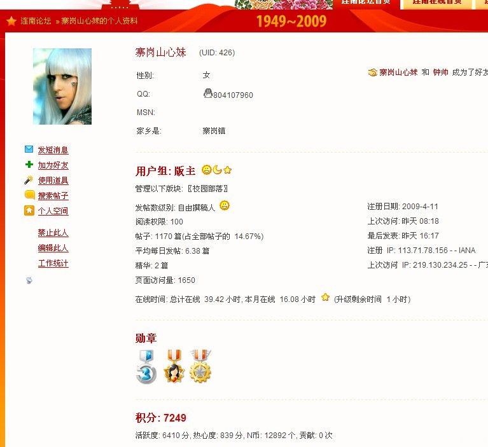Viewport: 488px width, 447px height.
Task: Click the green plus icon for 加为好友
Action: coord(29,164)
